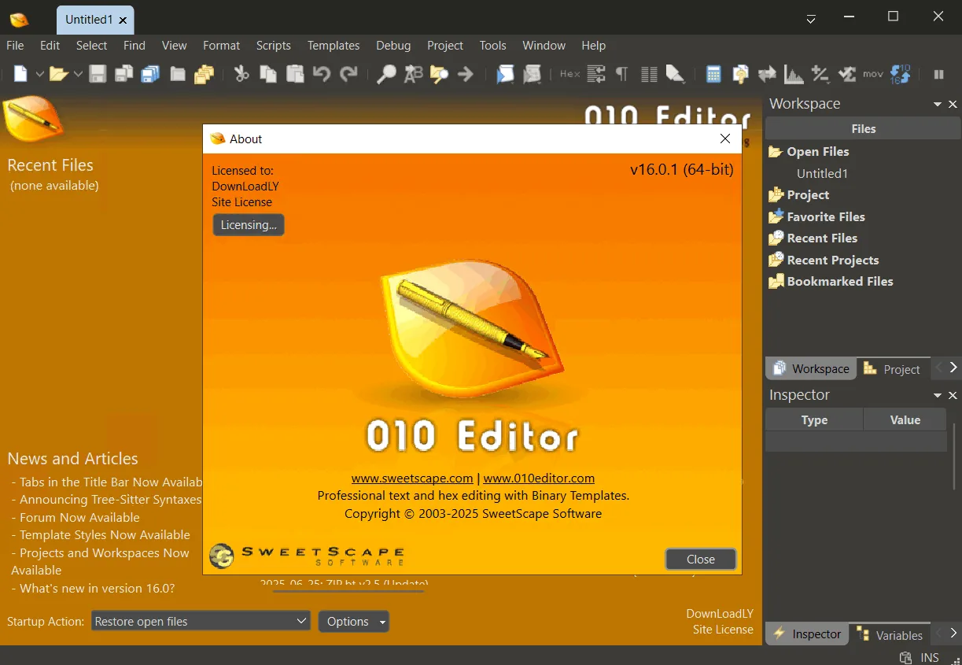Select Favorite Files in Workspace tree

coord(826,216)
